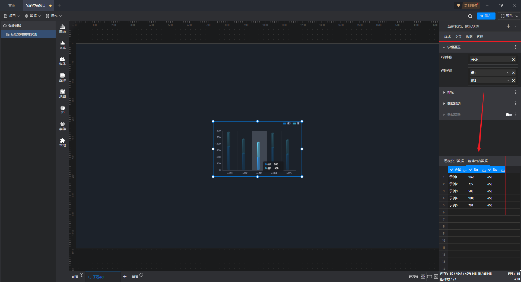Screen dimensions: 521x282
Task: Open 数据联动 section more options menu
Action: (x=516, y=104)
